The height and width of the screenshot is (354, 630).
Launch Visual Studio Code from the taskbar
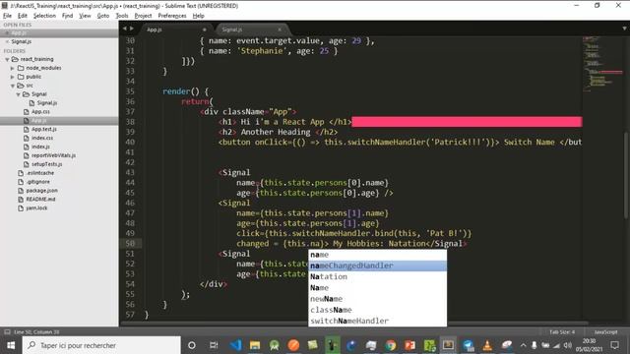235,345
